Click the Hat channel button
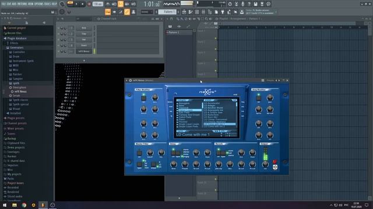 coord(84,39)
